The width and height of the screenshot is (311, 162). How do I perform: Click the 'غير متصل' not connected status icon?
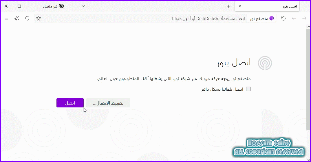click(x=62, y=6)
